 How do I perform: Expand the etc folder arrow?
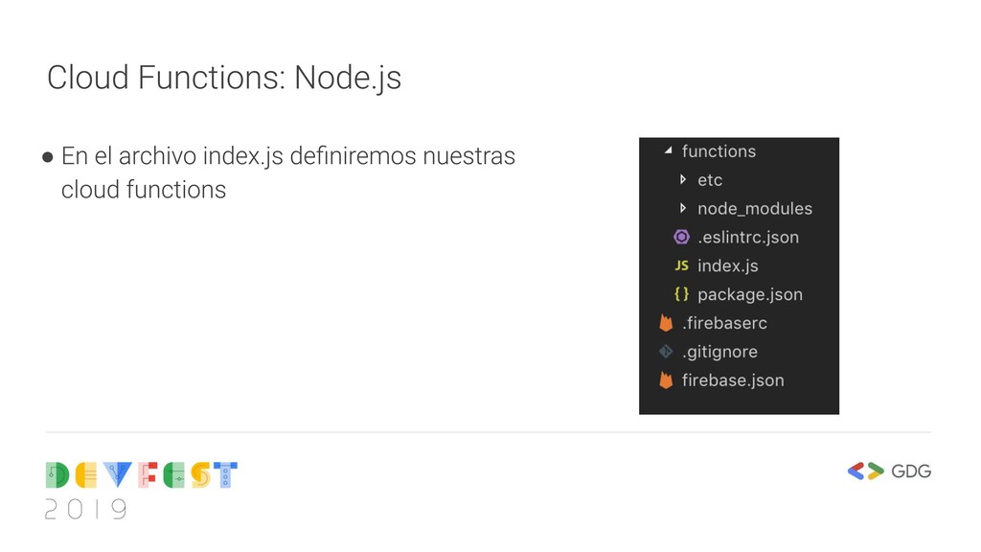pos(682,179)
